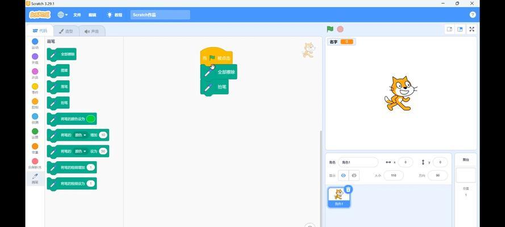Select the 舞台 stage backdrop thumbnail
505x227 pixels.
(466, 175)
